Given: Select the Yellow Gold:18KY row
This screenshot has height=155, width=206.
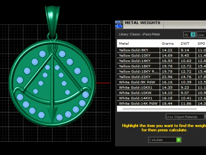Looking at the screenshot, I should (x=161, y=66).
